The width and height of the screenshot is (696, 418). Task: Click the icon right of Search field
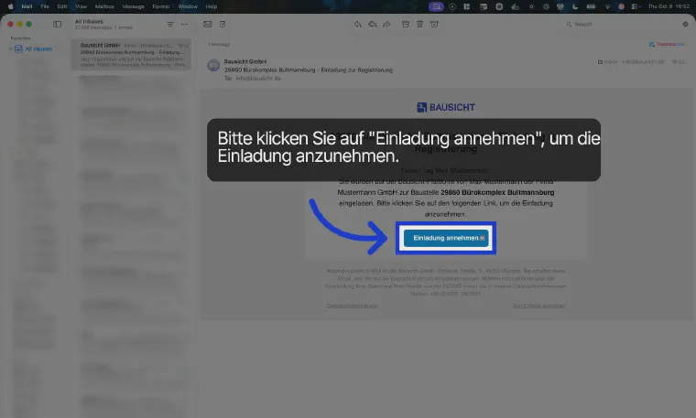click(x=685, y=25)
